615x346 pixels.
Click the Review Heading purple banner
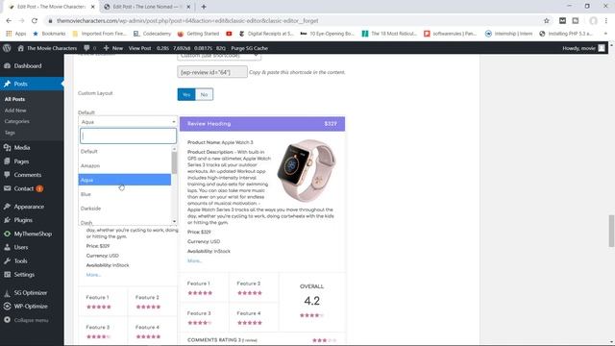click(x=262, y=124)
